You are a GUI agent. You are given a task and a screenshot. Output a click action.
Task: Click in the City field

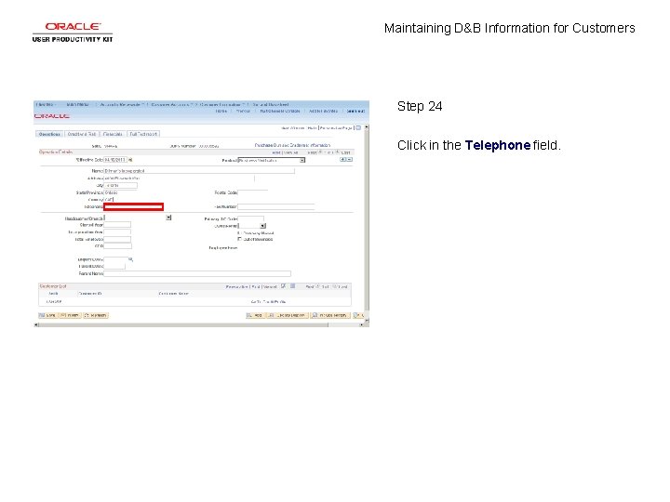pos(120,185)
